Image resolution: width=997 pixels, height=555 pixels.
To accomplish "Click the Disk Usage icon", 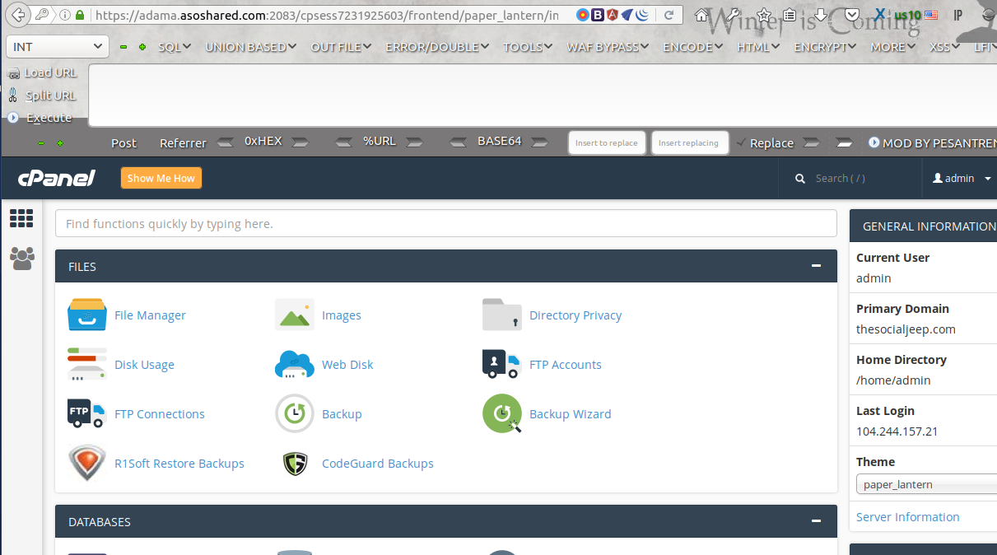I will click(x=87, y=364).
